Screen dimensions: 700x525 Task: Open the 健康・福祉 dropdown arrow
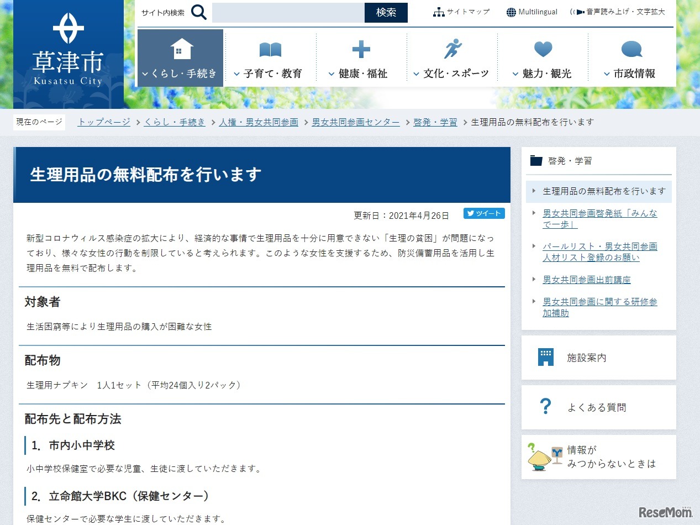click(330, 73)
